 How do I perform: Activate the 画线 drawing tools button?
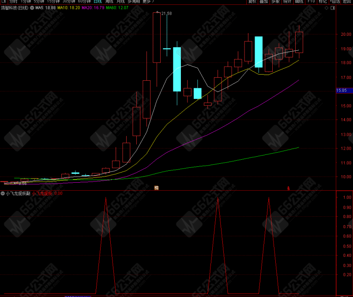point(299,1)
